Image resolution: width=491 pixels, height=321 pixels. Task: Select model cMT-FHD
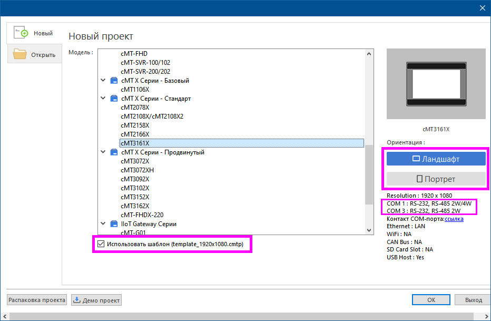(134, 54)
